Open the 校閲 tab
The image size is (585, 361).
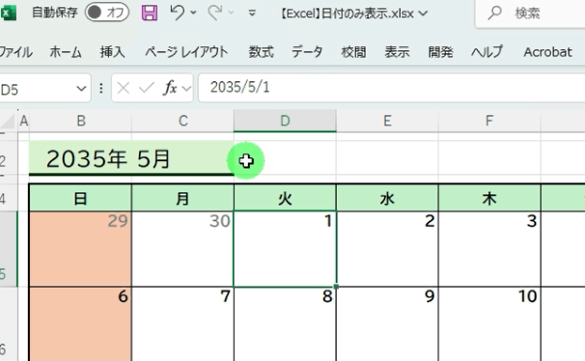pos(353,52)
